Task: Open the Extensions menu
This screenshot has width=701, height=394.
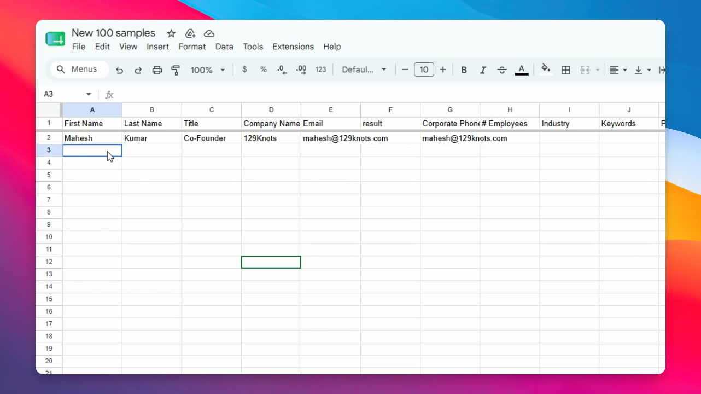Action: [293, 47]
